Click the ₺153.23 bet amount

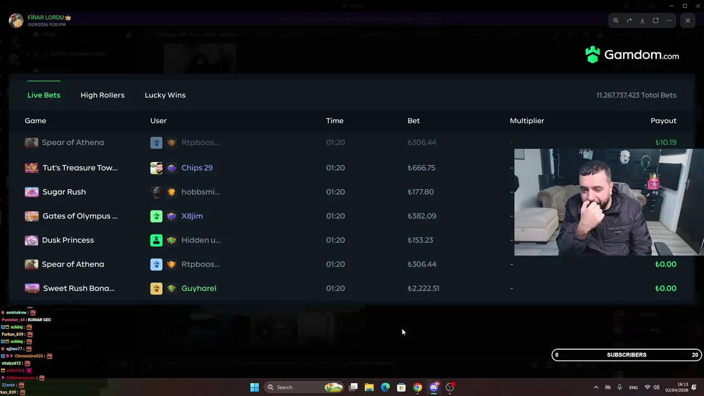coord(420,240)
